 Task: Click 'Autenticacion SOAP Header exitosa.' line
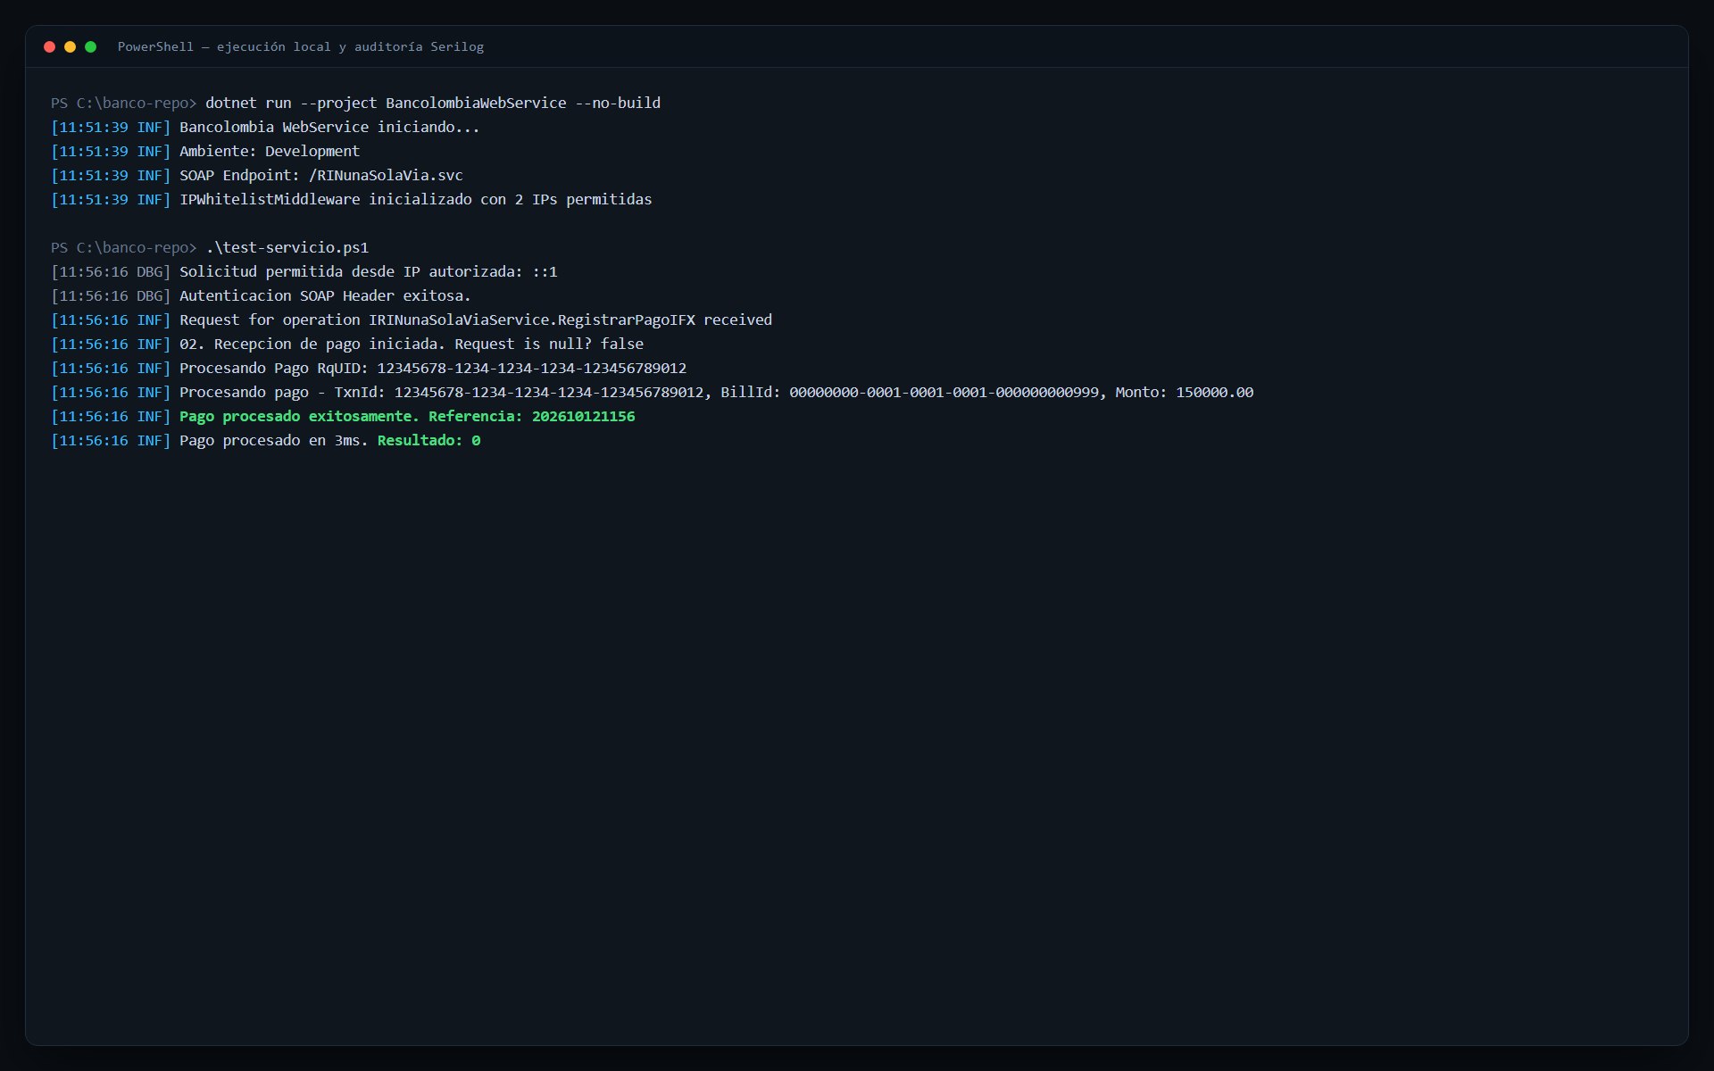261,295
